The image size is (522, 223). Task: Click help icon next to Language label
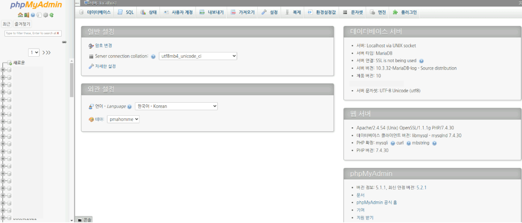coord(129,107)
